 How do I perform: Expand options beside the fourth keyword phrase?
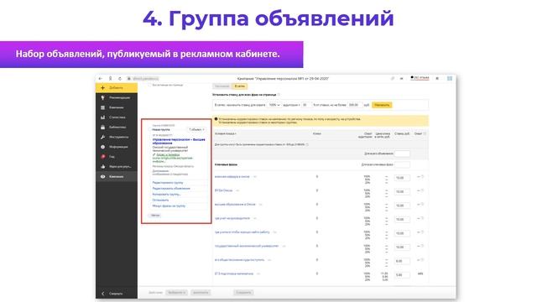click(255, 218)
